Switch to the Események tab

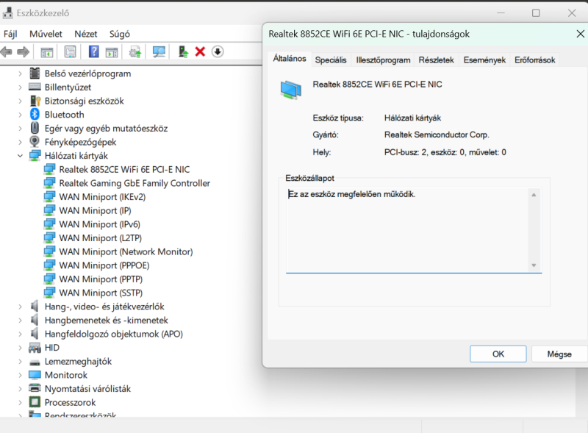484,60
